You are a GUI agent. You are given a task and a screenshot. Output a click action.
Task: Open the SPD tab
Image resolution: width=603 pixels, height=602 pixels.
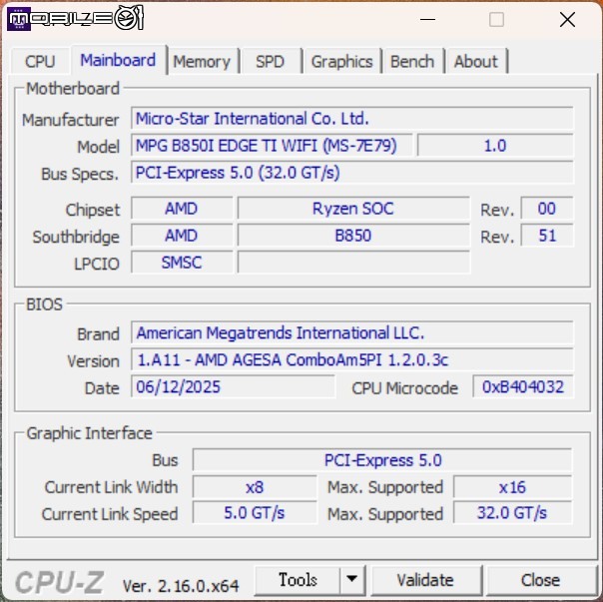270,61
